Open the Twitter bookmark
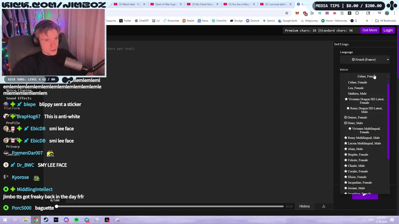 [125, 21]
